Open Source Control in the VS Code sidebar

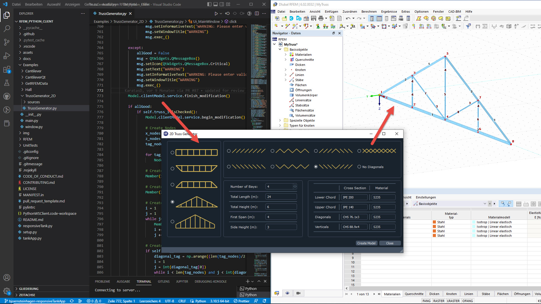[7, 42]
